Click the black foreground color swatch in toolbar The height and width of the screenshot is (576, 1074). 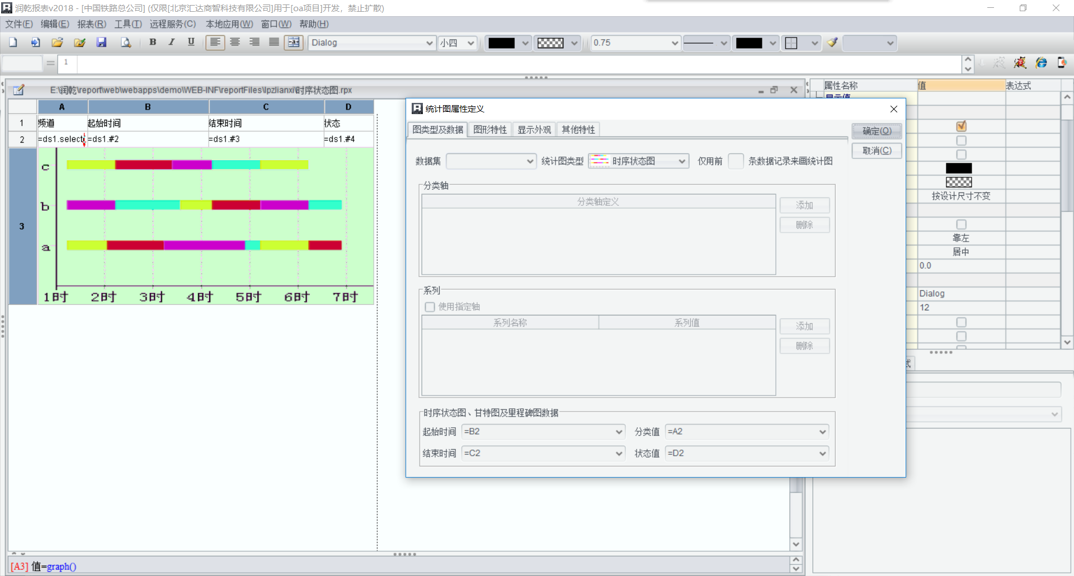[501, 43]
